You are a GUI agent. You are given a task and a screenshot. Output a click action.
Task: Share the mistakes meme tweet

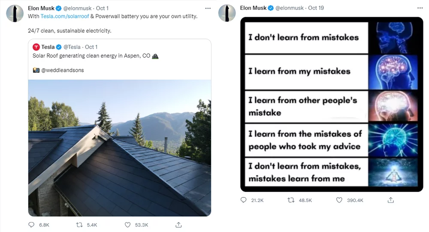(391, 200)
